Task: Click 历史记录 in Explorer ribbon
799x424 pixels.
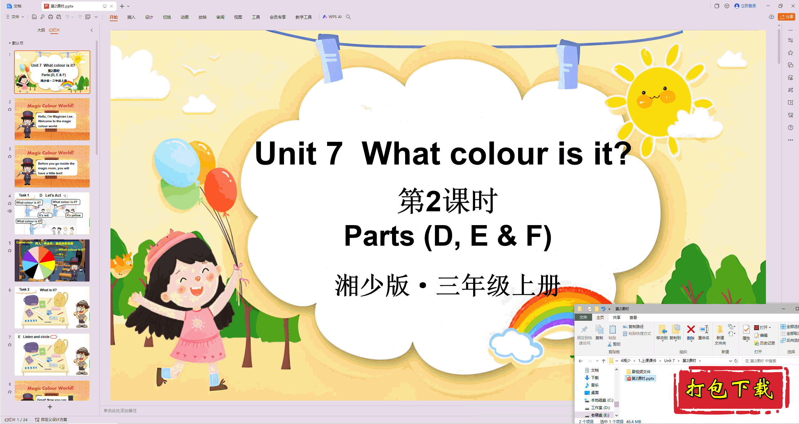Action: click(x=765, y=343)
